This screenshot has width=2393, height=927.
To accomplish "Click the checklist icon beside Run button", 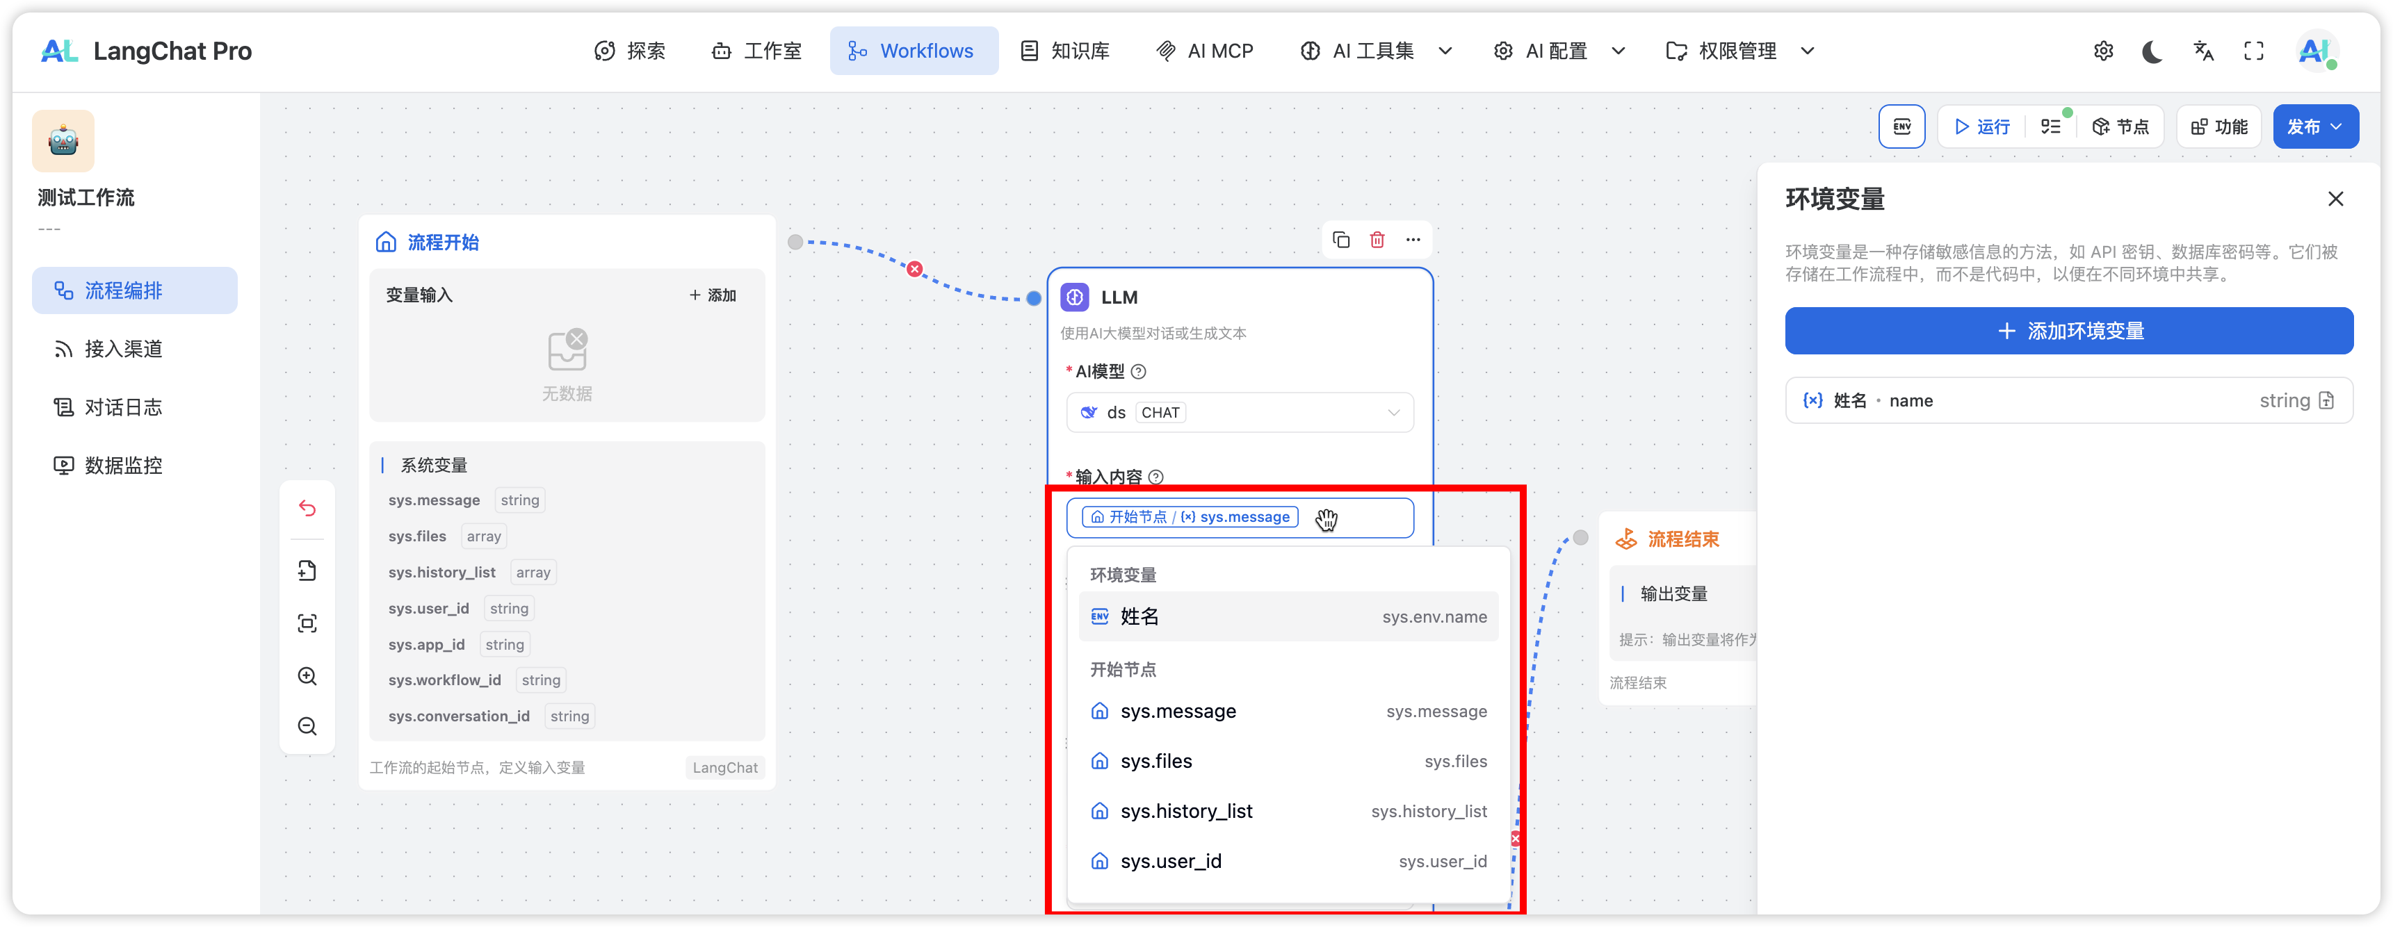I will [x=2050, y=126].
